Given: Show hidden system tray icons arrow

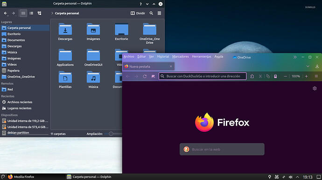Looking at the screenshot, I should pos(297,177).
